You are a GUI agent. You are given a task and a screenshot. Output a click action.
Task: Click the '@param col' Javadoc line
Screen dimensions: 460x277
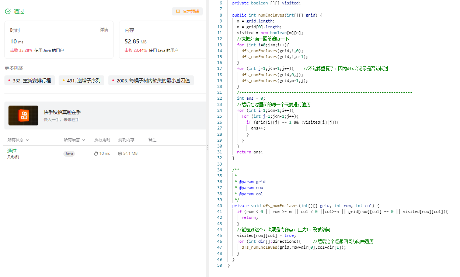click(251, 194)
